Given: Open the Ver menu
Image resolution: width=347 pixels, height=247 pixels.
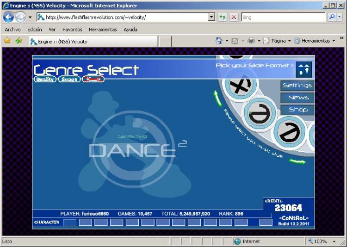Looking at the screenshot, I should point(52,30).
